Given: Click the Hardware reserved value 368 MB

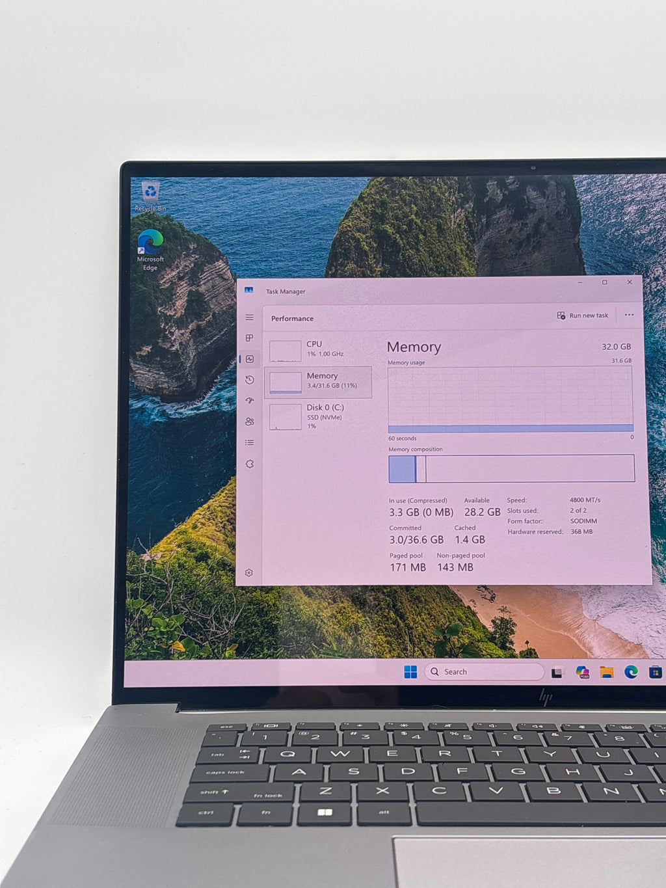Looking at the screenshot, I should pyautogui.click(x=581, y=531).
